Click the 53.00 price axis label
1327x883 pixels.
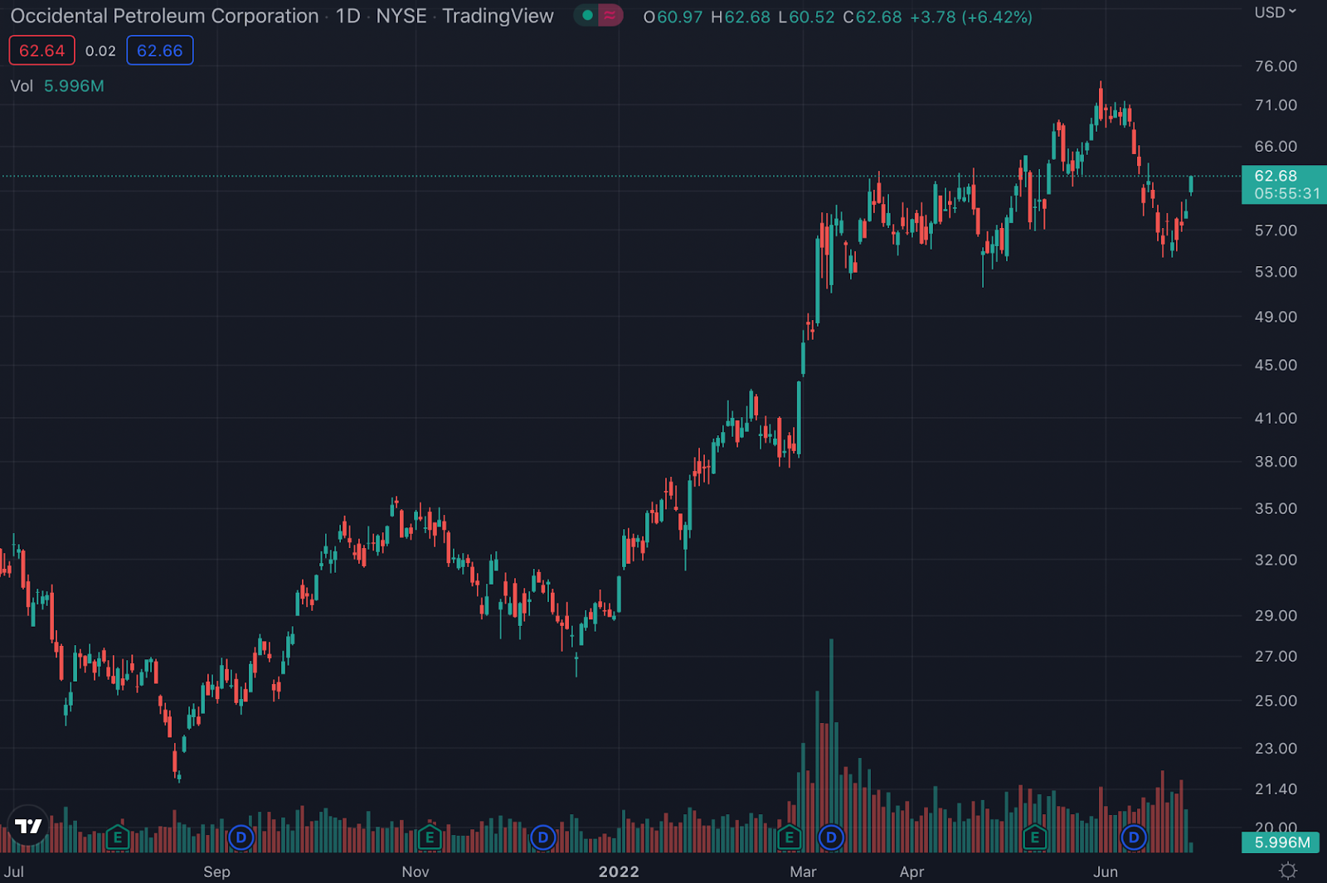(x=1276, y=272)
